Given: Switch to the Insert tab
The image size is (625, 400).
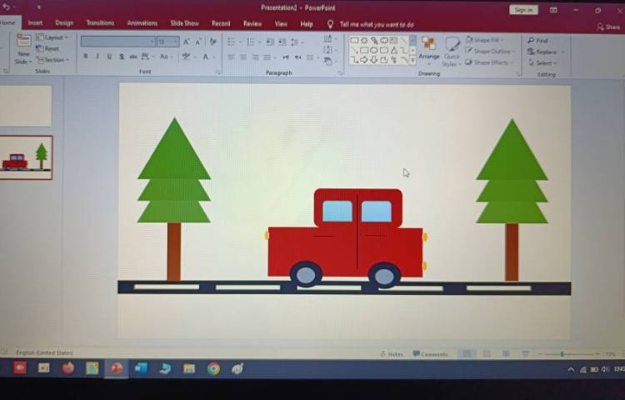Looking at the screenshot, I should point(35,23).
